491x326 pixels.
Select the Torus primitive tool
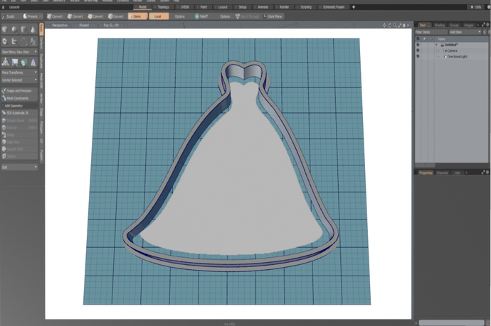point(5,41)
